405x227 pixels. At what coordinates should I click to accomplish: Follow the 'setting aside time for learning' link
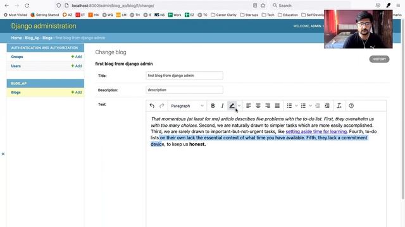pos(316,132)
